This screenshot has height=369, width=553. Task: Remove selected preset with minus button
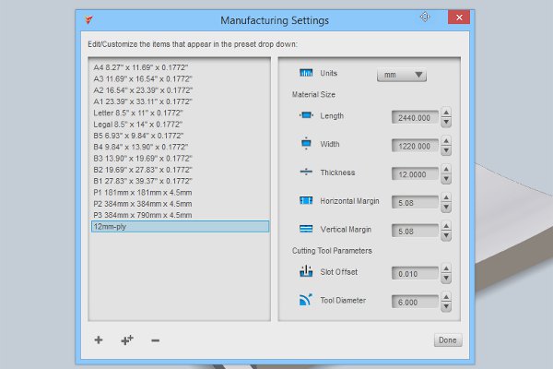(155, 340)
